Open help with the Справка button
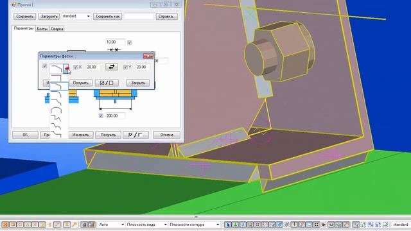Viewport: 411px width, 231px height. tap(167, 16)
